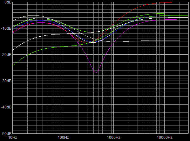190x141 pixels.
Task: Click the 1000Hz frequency label
Action: [x=114, y=138]
